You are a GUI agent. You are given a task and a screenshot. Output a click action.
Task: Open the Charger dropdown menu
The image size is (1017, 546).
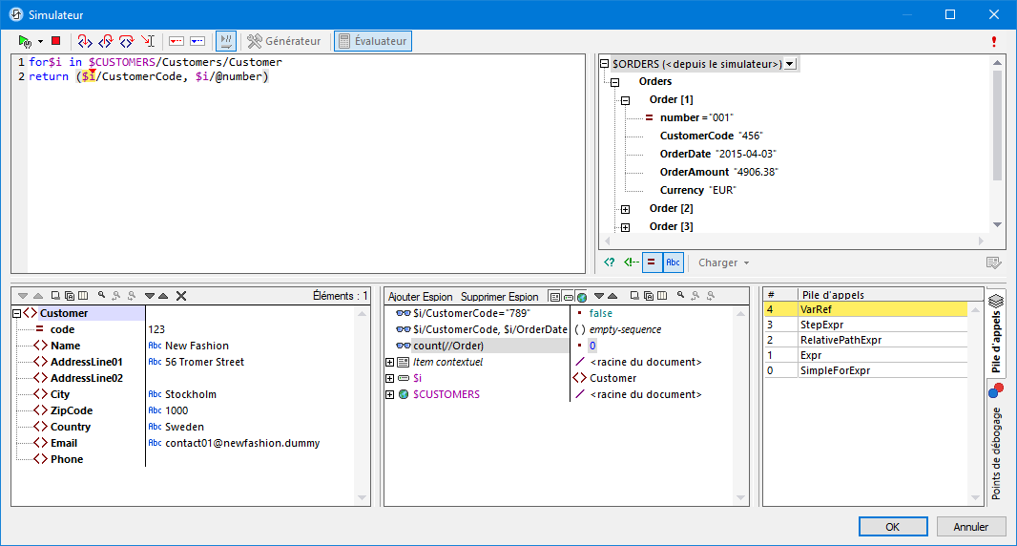coord(723,262)
